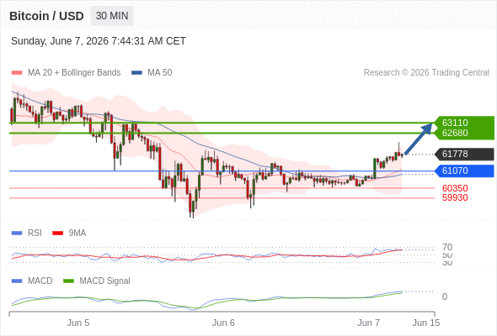Screen dimensions: 497x336
Task: Click the Jun 15 date marker
Action: click(426, 323)
